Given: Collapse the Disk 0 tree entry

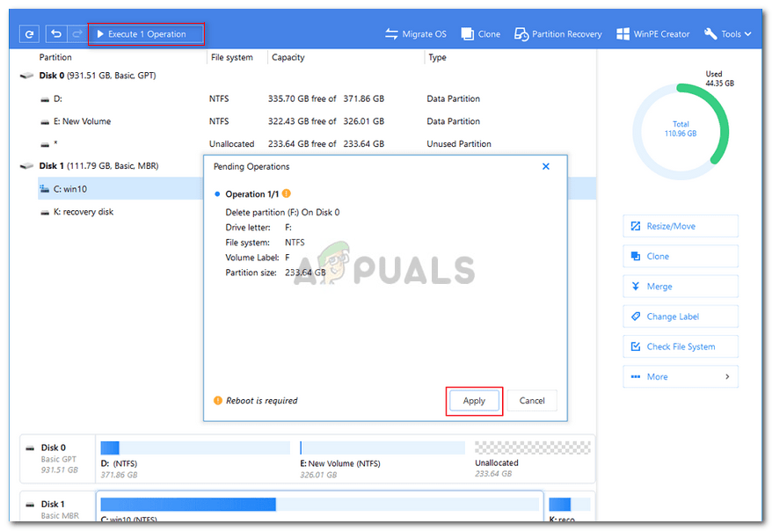Looking at the screenshot, I should pyautogui.click(x=26, y=76).
